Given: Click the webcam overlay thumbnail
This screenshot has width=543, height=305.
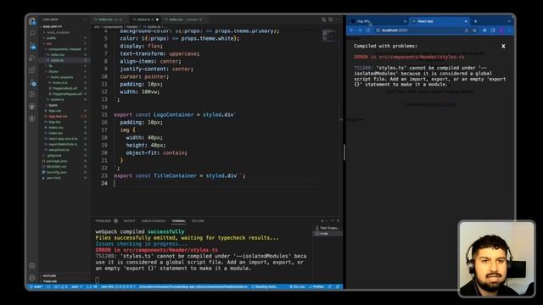Looking at the screenshot, I should click(496, 258).
